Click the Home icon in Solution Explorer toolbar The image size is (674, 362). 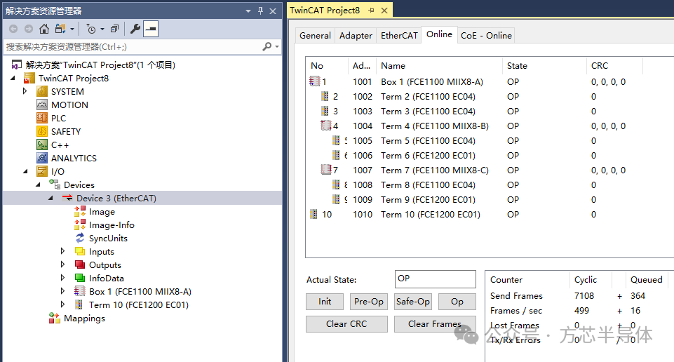pos(44,29)
